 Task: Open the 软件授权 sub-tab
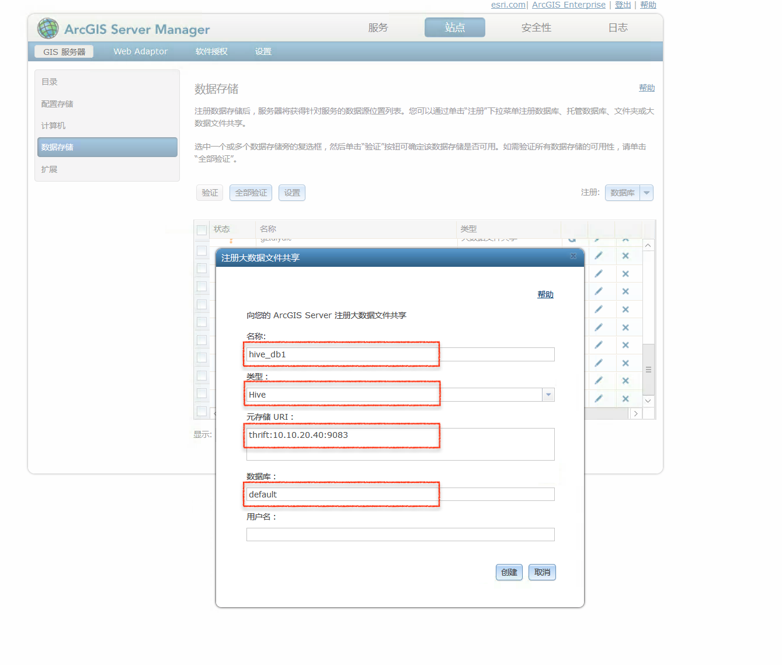[x=211, y=51]
